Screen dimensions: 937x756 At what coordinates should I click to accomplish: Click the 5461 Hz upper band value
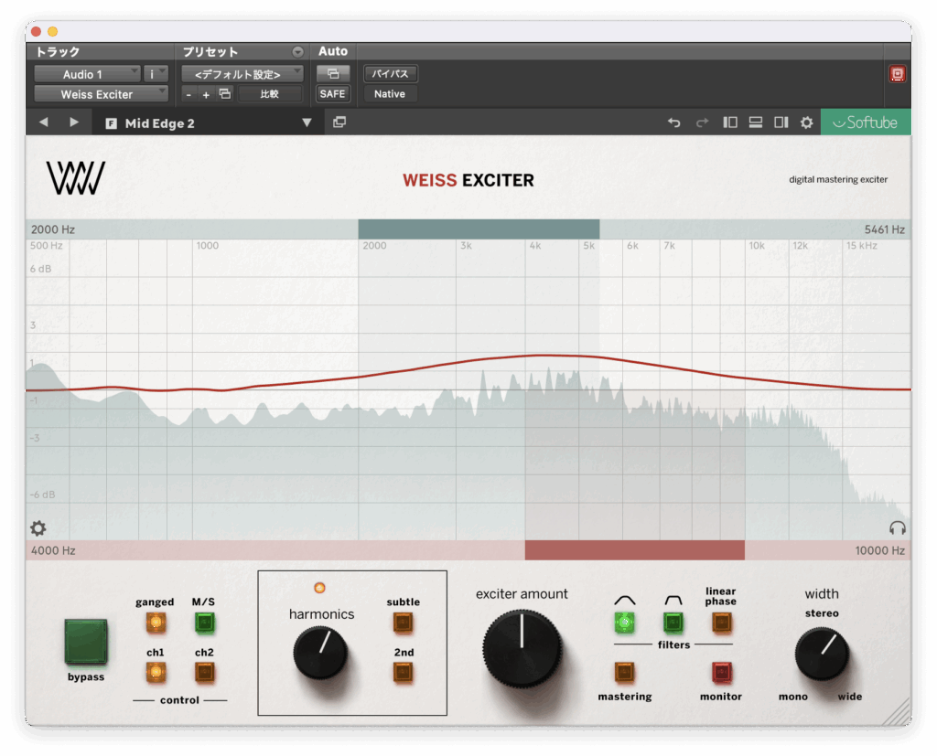point(885,229)
